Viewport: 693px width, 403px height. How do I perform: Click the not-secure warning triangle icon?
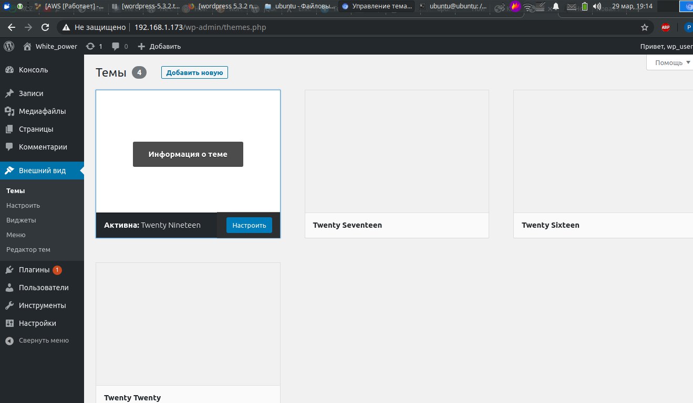(66, 27)
